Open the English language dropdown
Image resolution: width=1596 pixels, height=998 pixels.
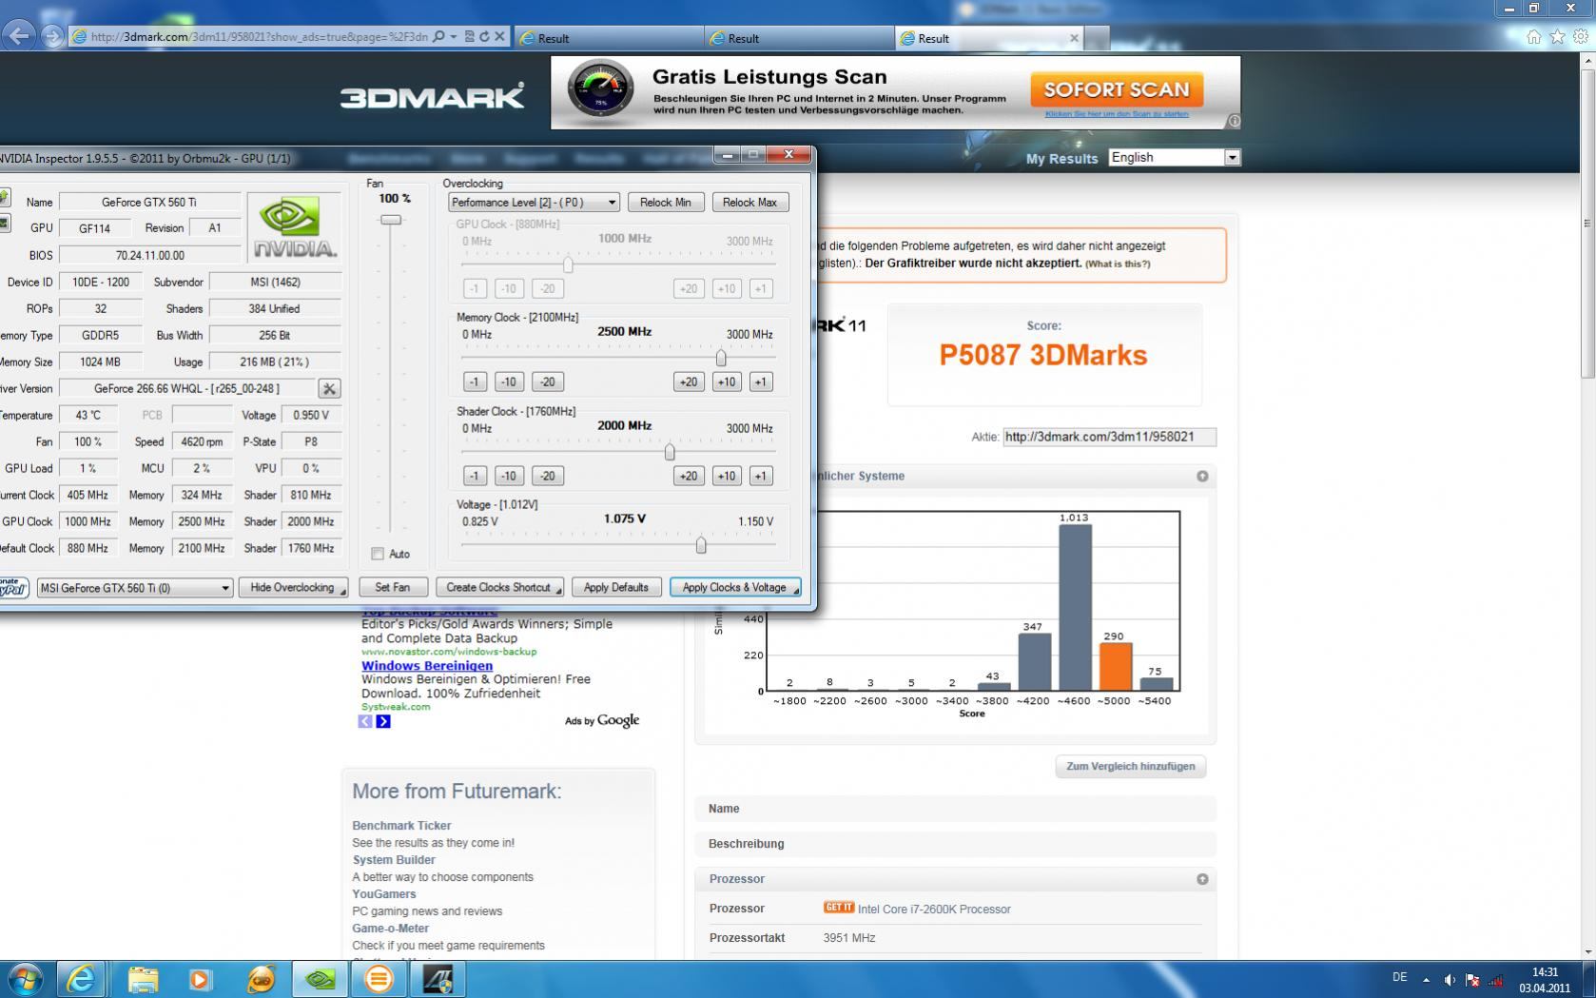coord(1175,157)
